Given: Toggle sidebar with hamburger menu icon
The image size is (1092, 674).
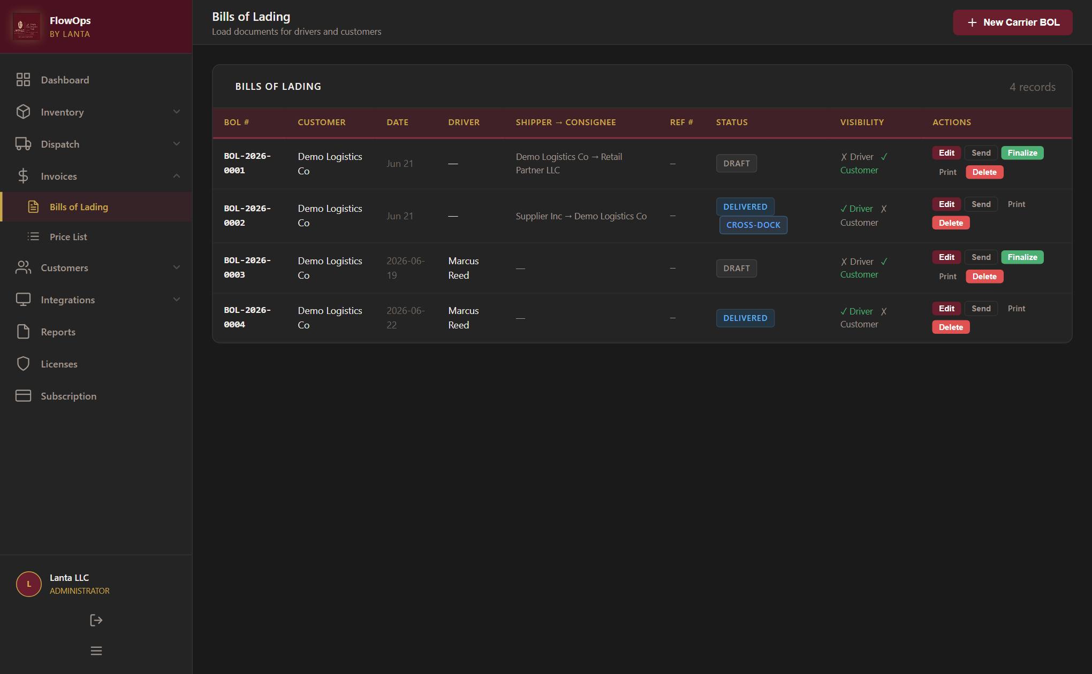Looking at the screenshot, I should (96, 651).
